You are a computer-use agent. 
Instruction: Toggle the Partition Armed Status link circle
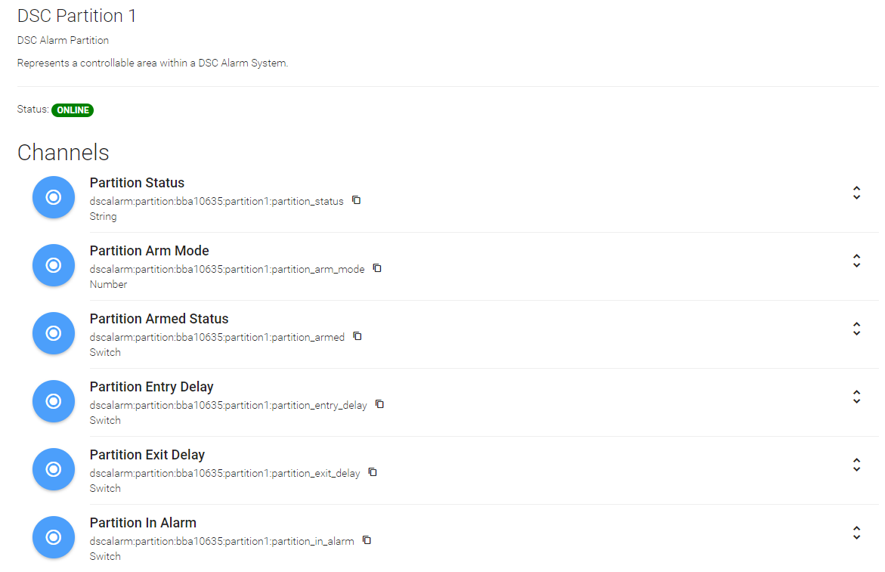pos(54,333)
